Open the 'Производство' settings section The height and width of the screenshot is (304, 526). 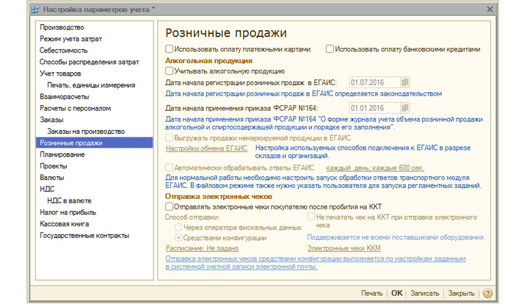click(x=62, y=28)
